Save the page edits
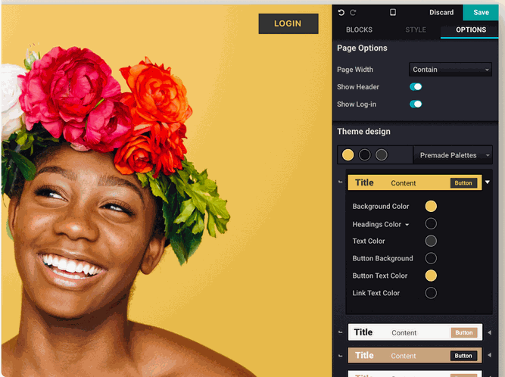 tap(481, 12)
